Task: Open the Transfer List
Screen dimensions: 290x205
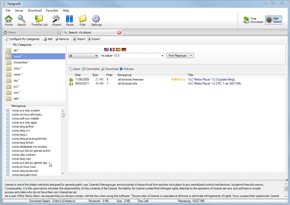Action: 39,20
